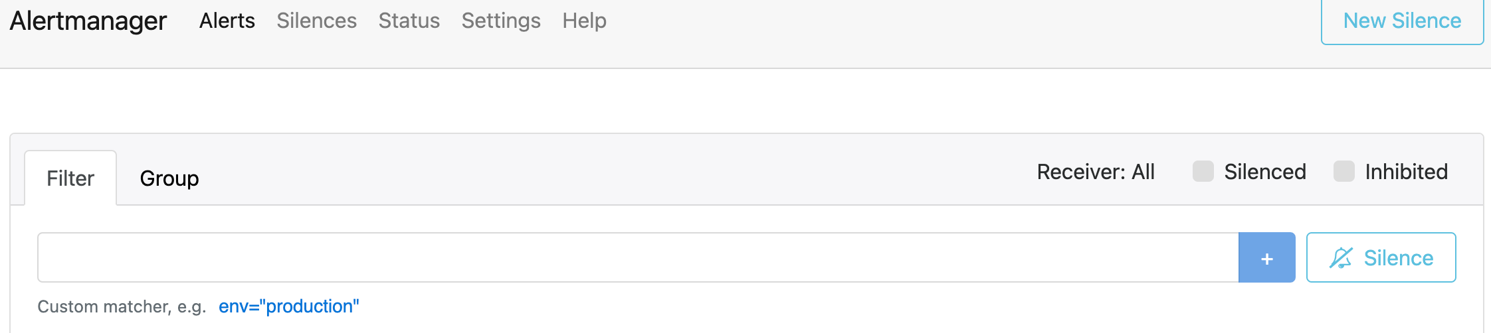The height and width of the screenshot is (333, 1491).
Task: Switch to the Filter tab
Action: 70,178
